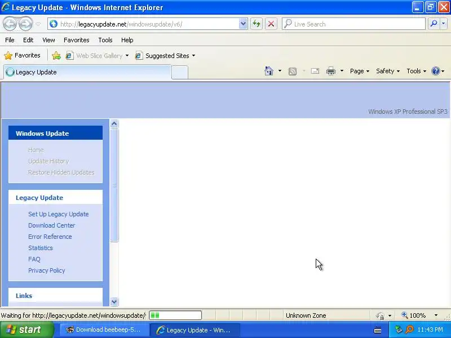
Task: Open the Page command menu
Action: [x=360, y=71]
